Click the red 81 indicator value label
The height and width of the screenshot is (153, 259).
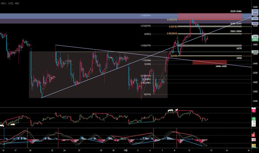[254, 111]
